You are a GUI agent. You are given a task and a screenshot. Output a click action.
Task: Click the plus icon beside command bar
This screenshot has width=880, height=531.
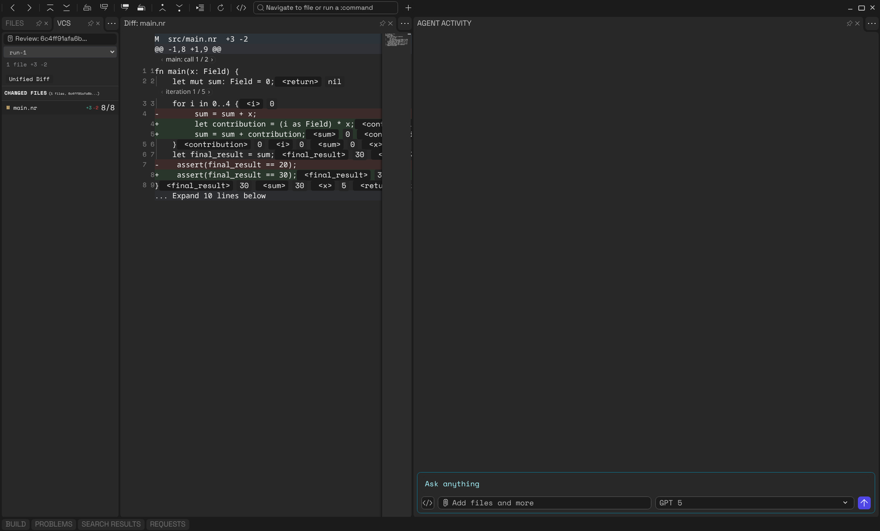408,8
